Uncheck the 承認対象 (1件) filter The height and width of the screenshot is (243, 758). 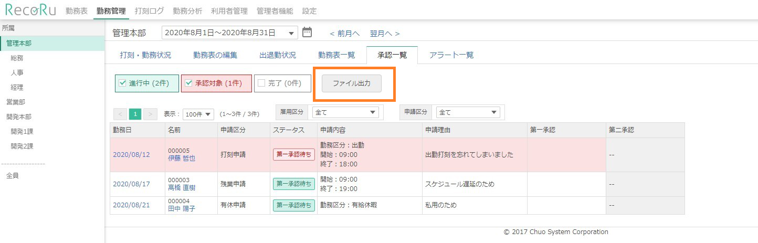pyautogui.click(x=189, y=83)
